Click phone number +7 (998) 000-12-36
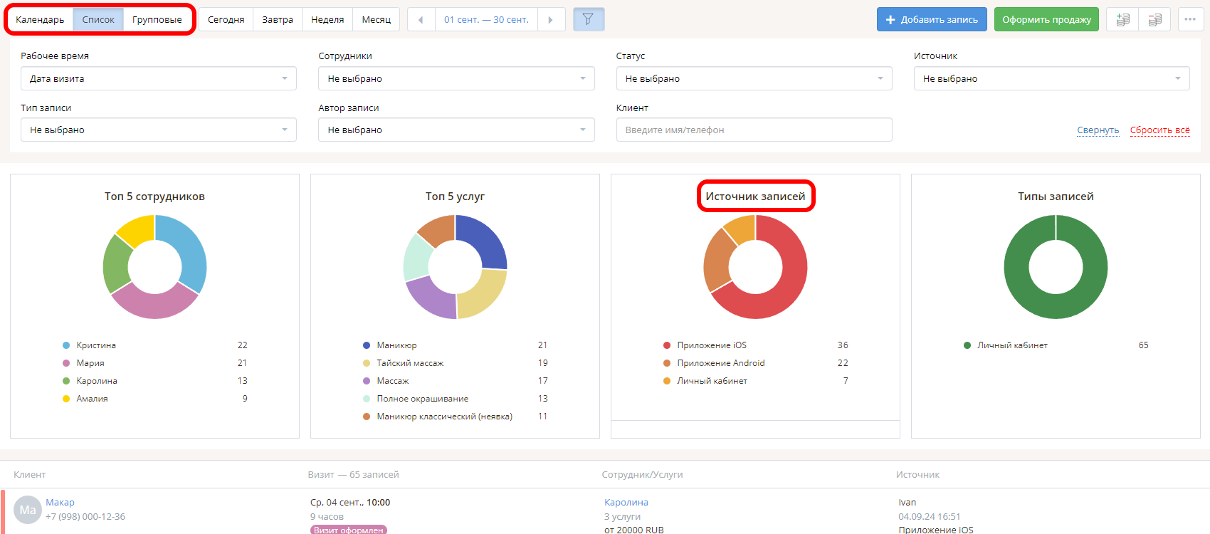 (85, 517)
